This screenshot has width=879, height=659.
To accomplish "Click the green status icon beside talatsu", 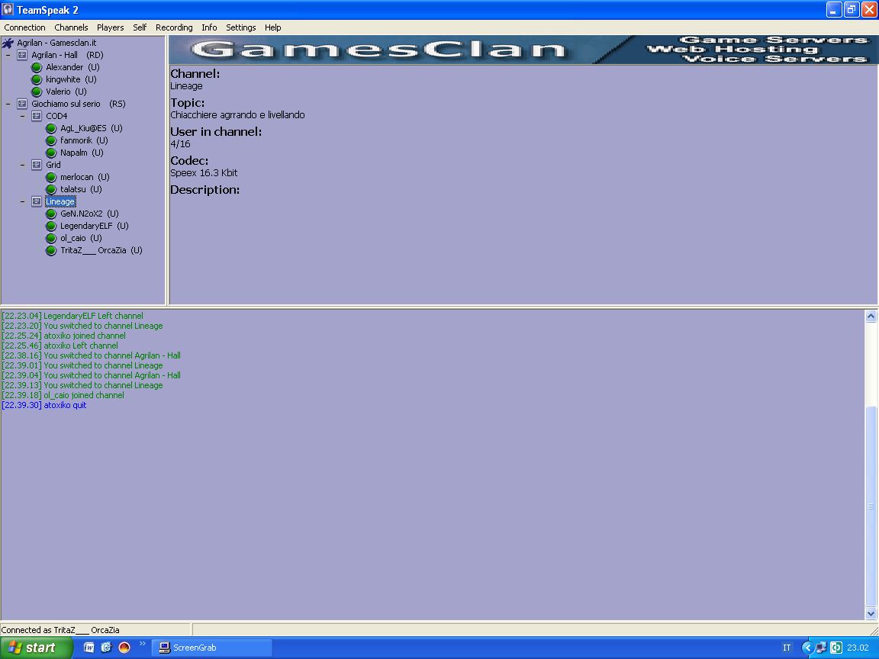I will pos(51,189).
